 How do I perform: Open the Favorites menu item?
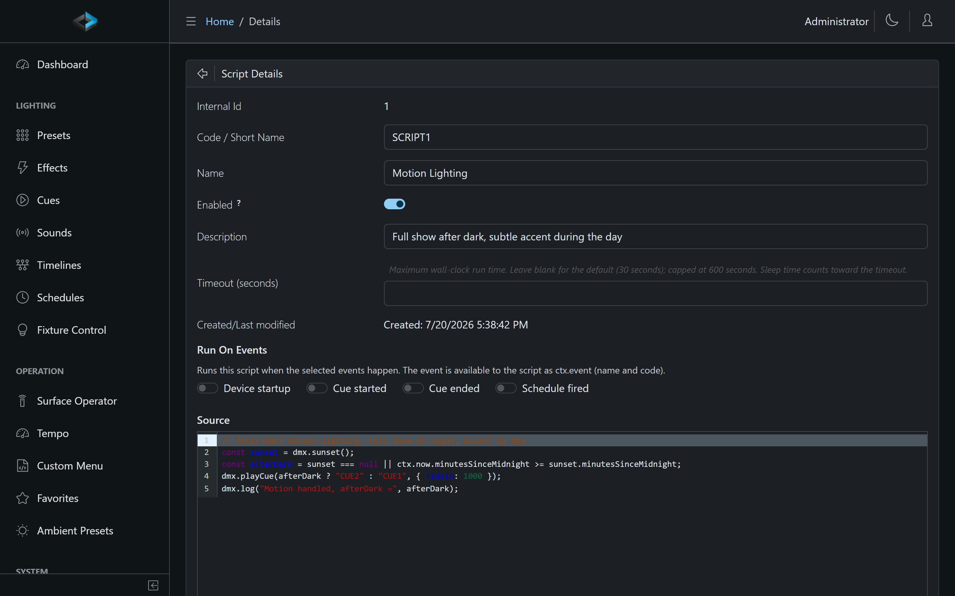(x=85, y=498)
